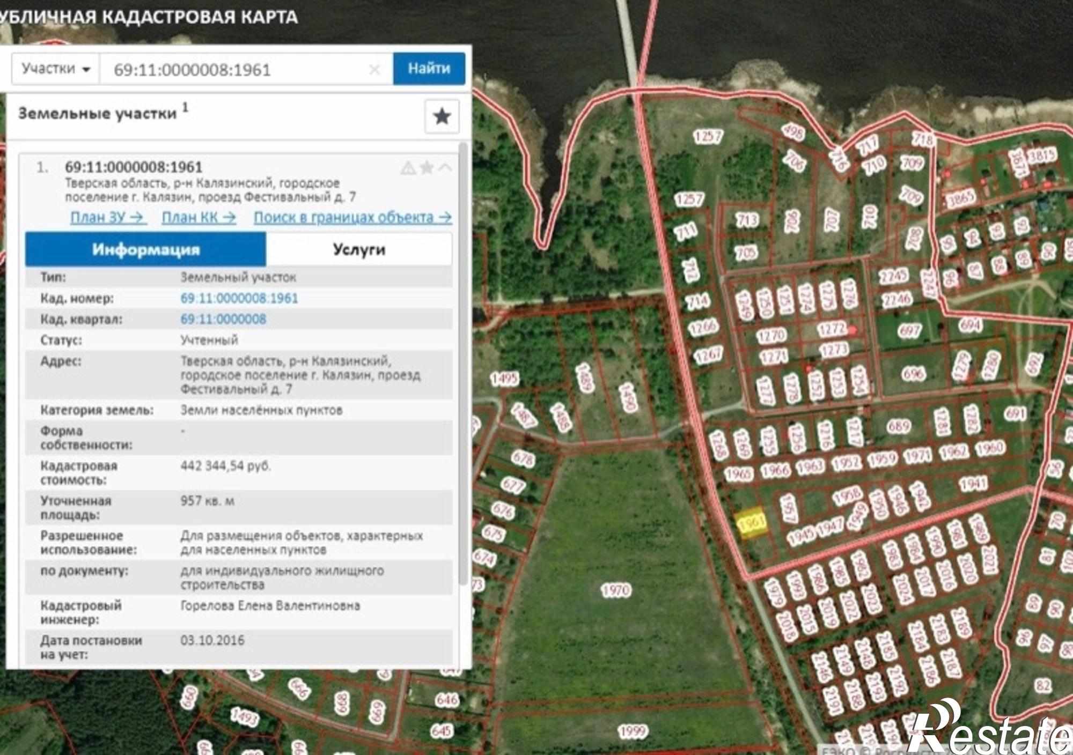Open the План КК link

tap(199, 217)
